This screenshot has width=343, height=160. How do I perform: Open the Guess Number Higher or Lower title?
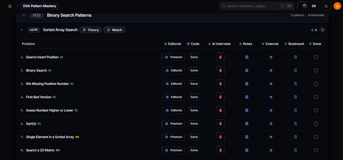[49, 110]
